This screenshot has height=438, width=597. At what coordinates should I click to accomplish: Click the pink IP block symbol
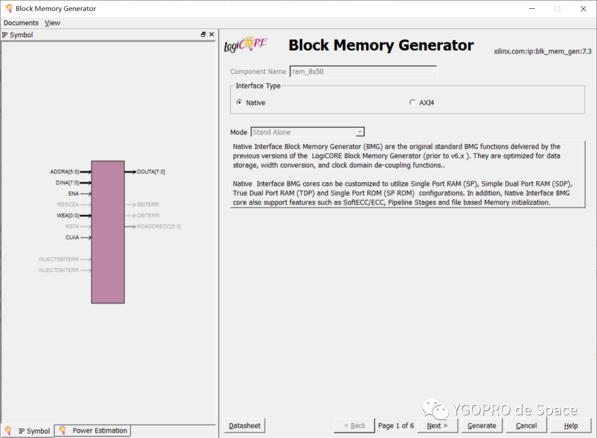click(108, 232)
